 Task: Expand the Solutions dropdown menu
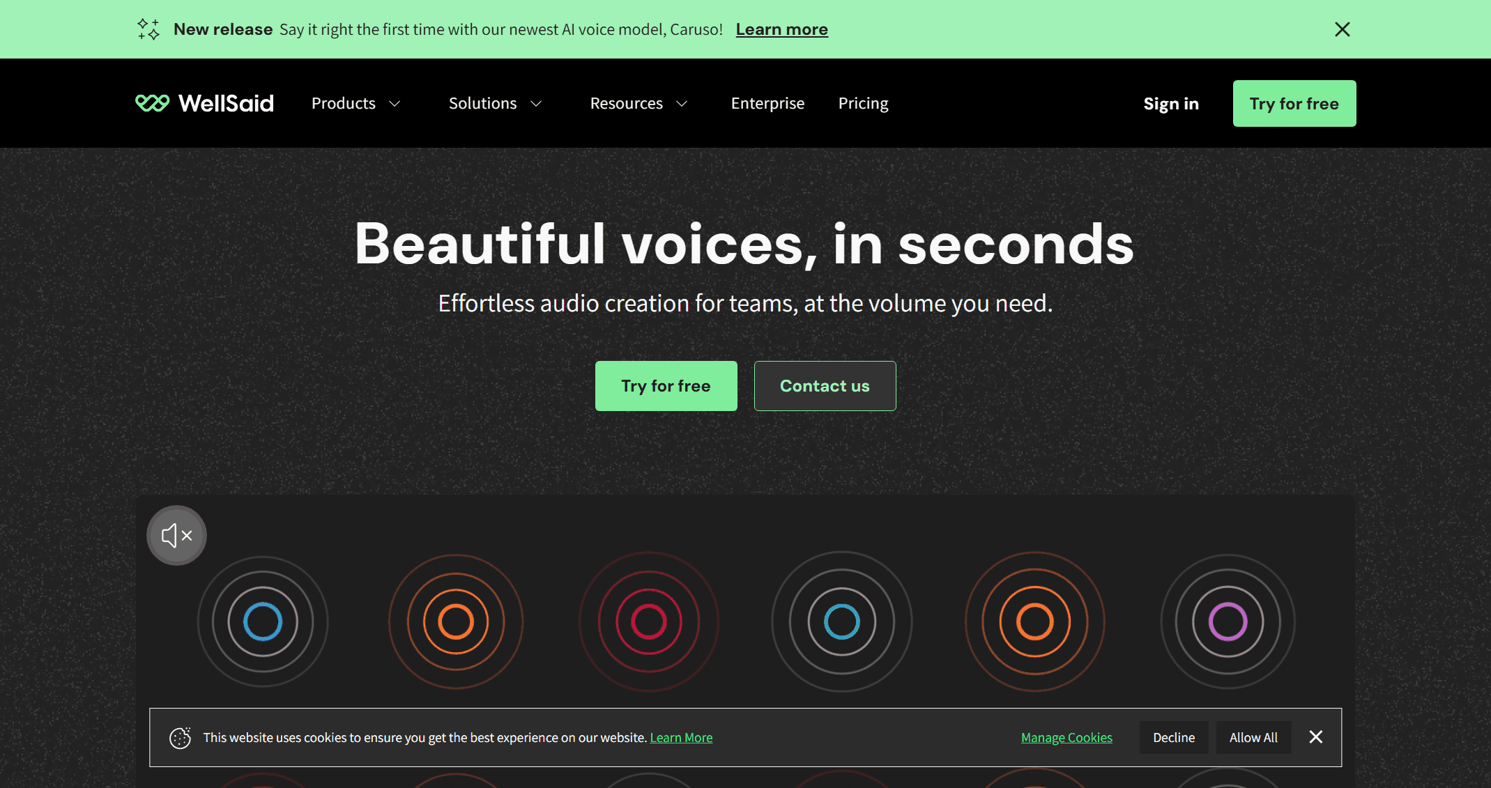[495, 103]
